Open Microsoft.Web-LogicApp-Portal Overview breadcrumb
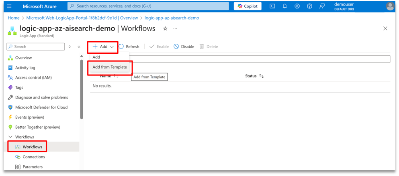The image size is (399, 176). click(x=82, y=18)
